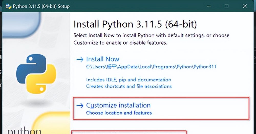Close the Python Setup window
256x134 pixels.
(244, 6)
